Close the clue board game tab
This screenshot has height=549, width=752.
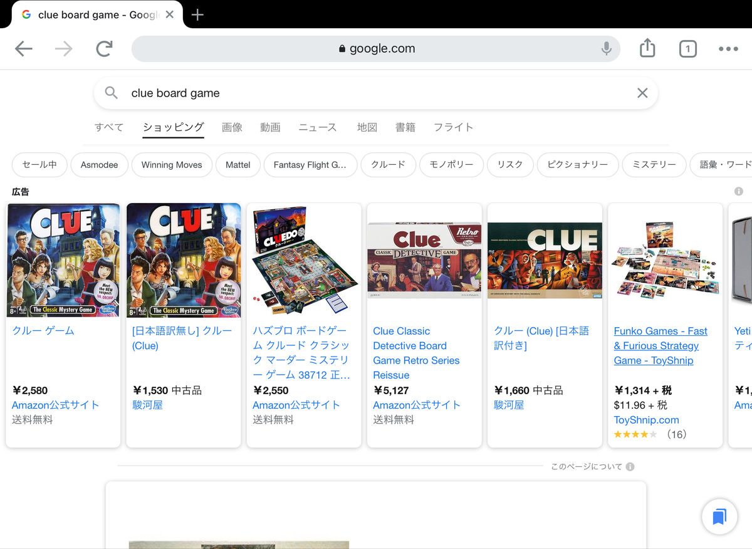[x=170, y=14]
